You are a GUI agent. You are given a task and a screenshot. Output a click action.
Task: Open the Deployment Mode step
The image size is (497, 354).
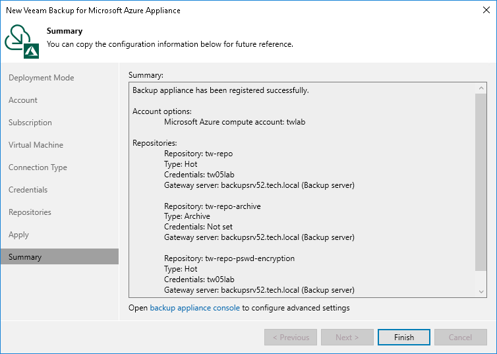pos(41,78)
